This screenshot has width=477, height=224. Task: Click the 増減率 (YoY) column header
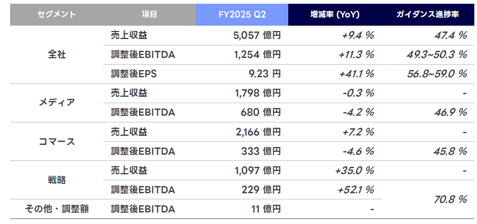click(x=334, y=14)
